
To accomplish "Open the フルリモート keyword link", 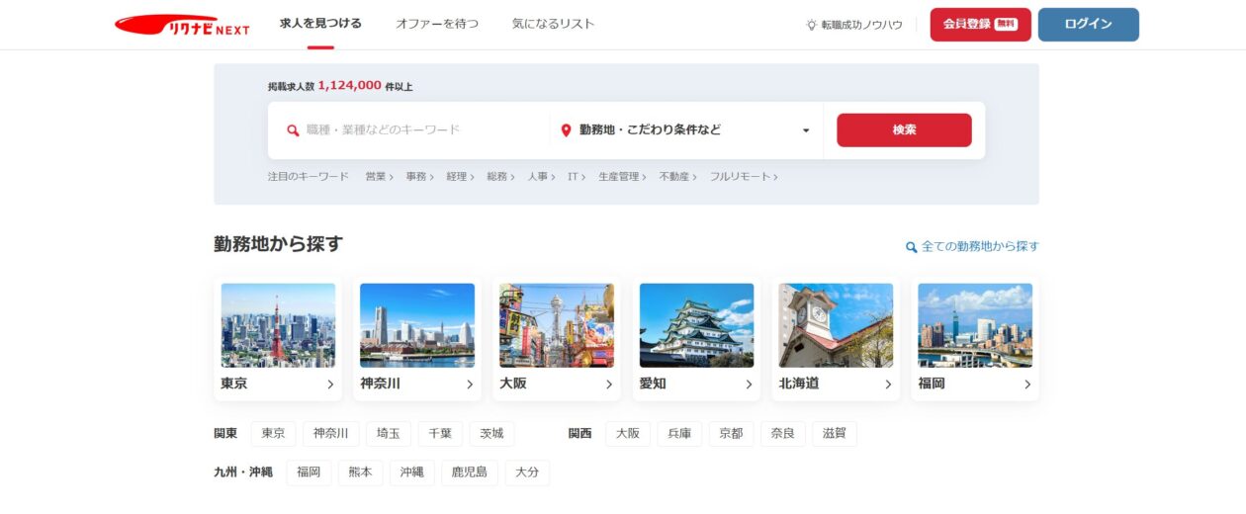I will (x=743, y=177).
